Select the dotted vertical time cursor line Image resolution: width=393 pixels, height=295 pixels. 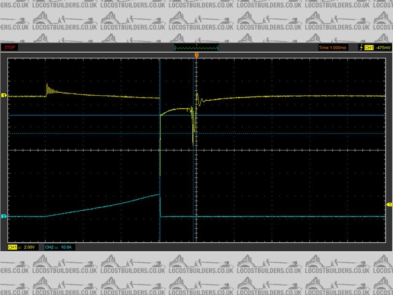point(193,150)
